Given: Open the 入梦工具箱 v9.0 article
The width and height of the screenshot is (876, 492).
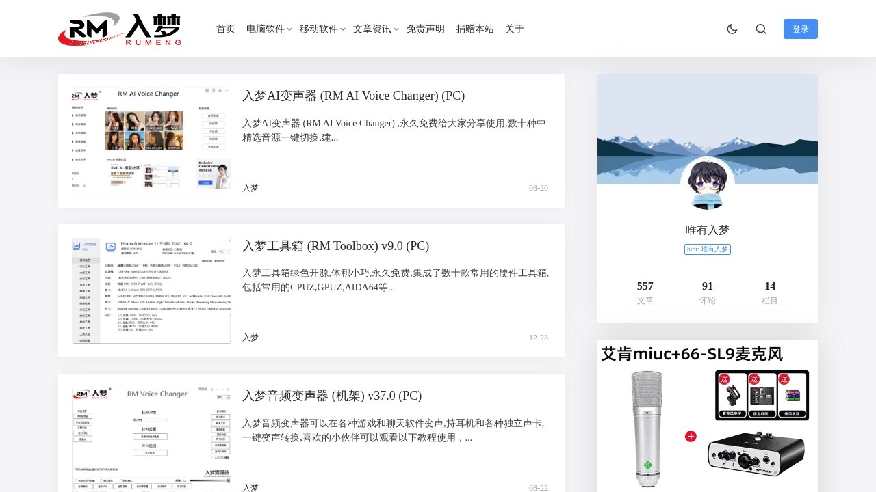Looking at the screenshot, I should coord(335,246).
